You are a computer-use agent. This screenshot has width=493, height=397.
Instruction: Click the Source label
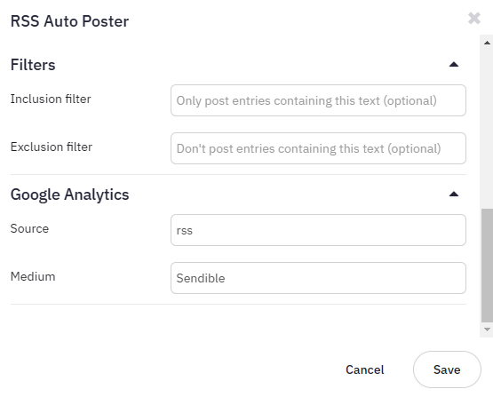[29, 228]
